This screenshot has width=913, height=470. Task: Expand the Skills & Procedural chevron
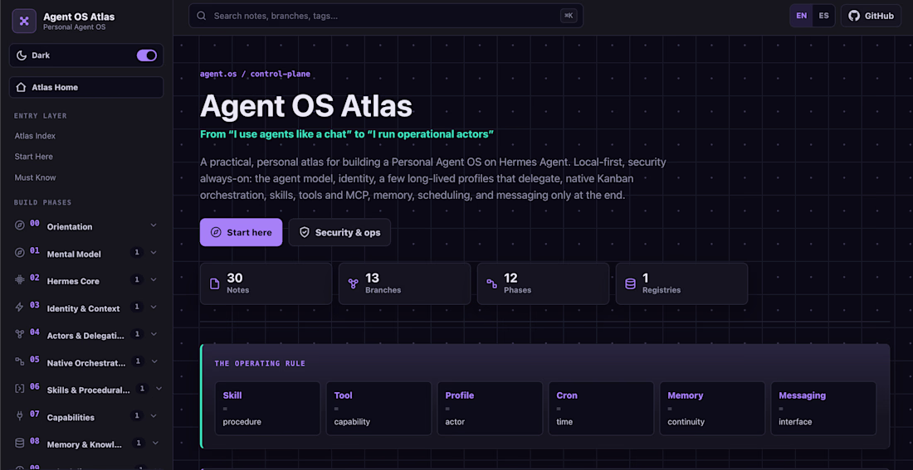click(159, 388)
